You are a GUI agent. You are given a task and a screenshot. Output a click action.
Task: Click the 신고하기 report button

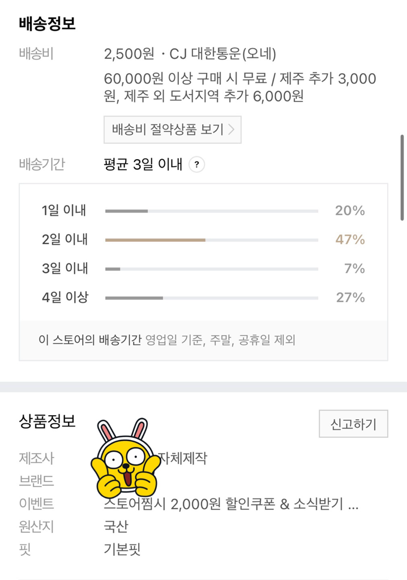click(353, 424)
